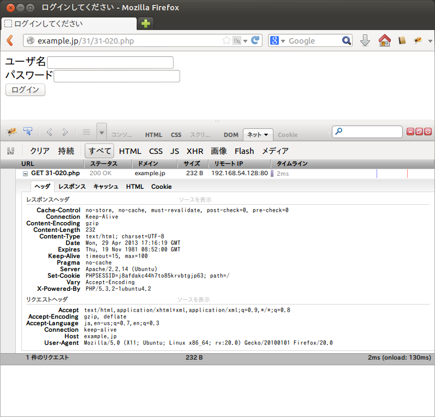This screenshot has height=417, width=435.
Task: Switch to Firebug Cookie panel tab
Action: coord(288,135)
